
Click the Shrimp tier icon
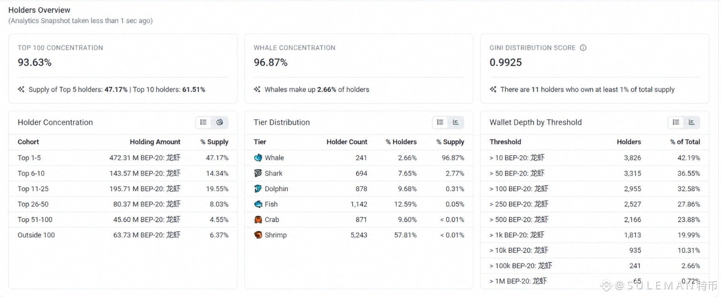point(258,235)
